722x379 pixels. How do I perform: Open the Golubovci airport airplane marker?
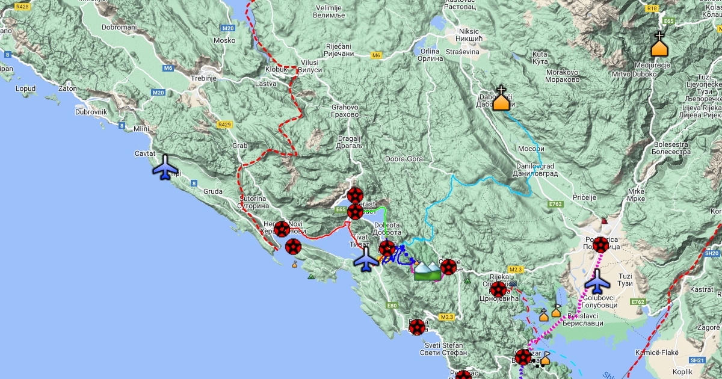pos(597,282)
